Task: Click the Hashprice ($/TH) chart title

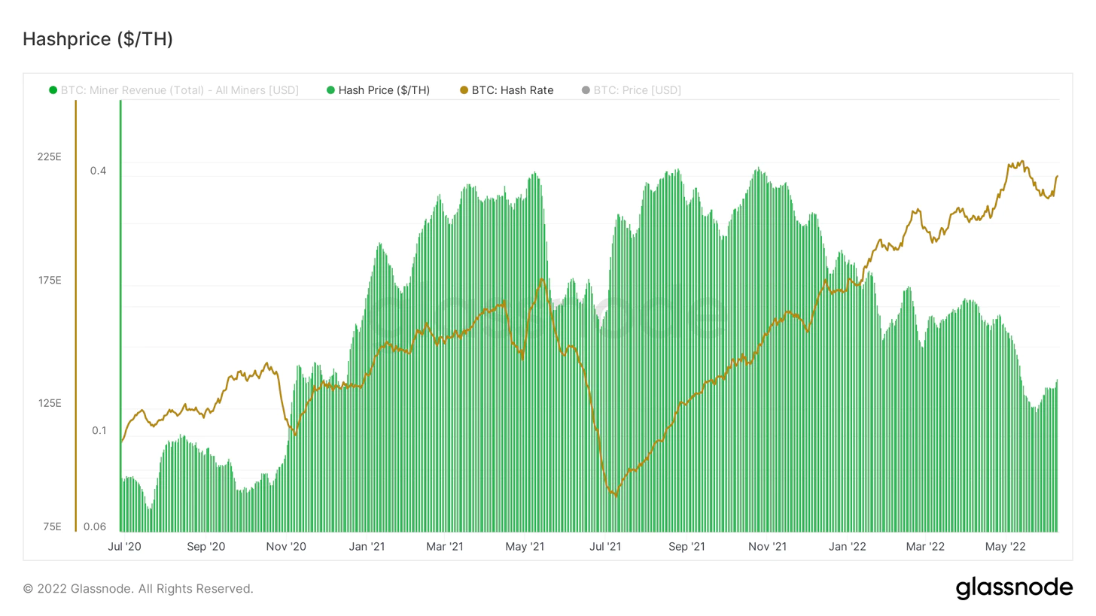Action: (x=98, y=40)
